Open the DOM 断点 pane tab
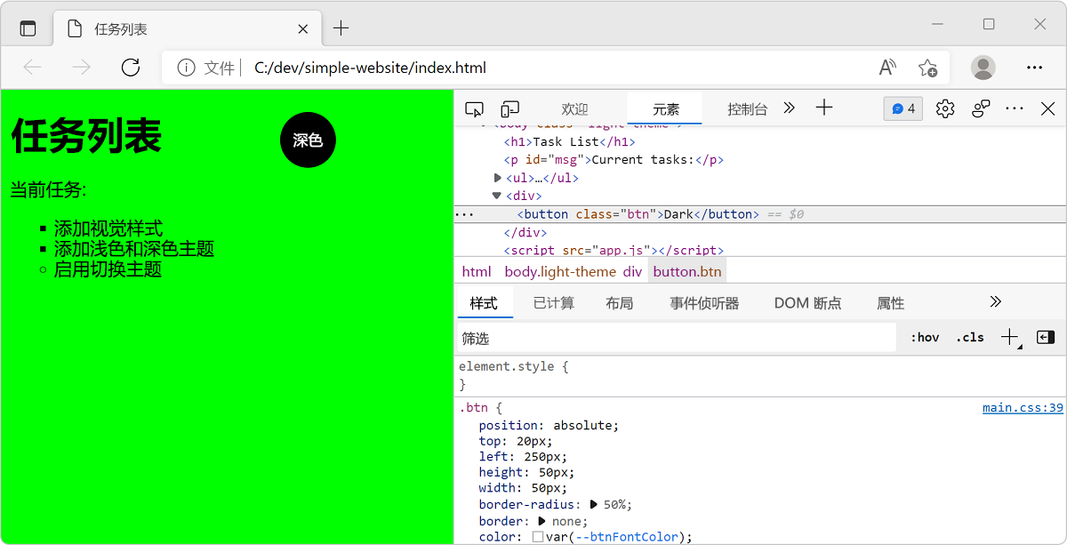The image size is (1067, 545). (x=807, y=303)
